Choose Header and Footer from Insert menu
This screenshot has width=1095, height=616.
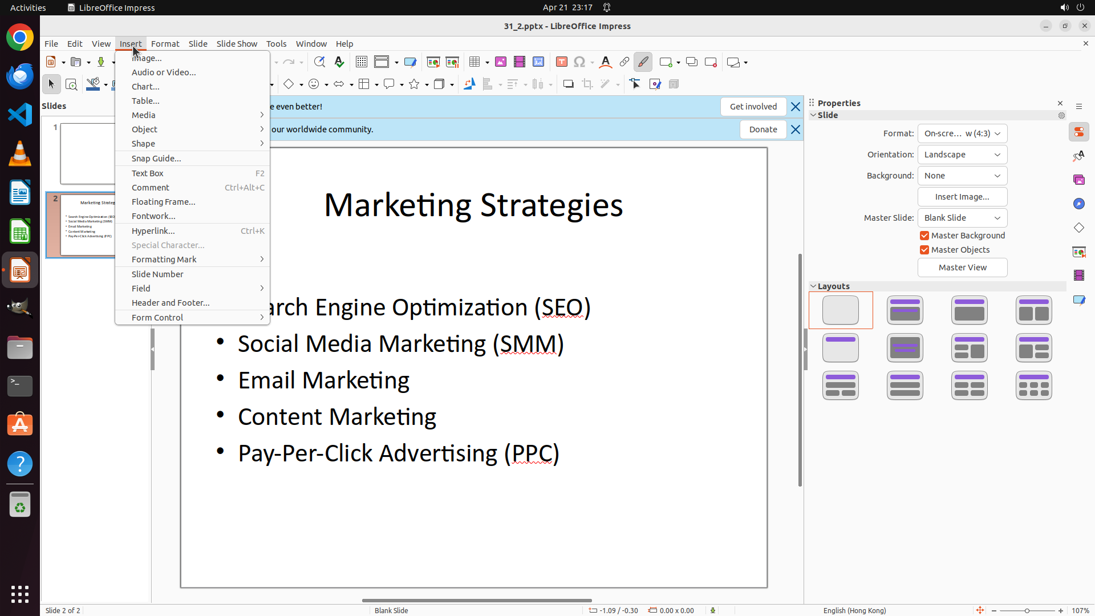tap(171, 303)
